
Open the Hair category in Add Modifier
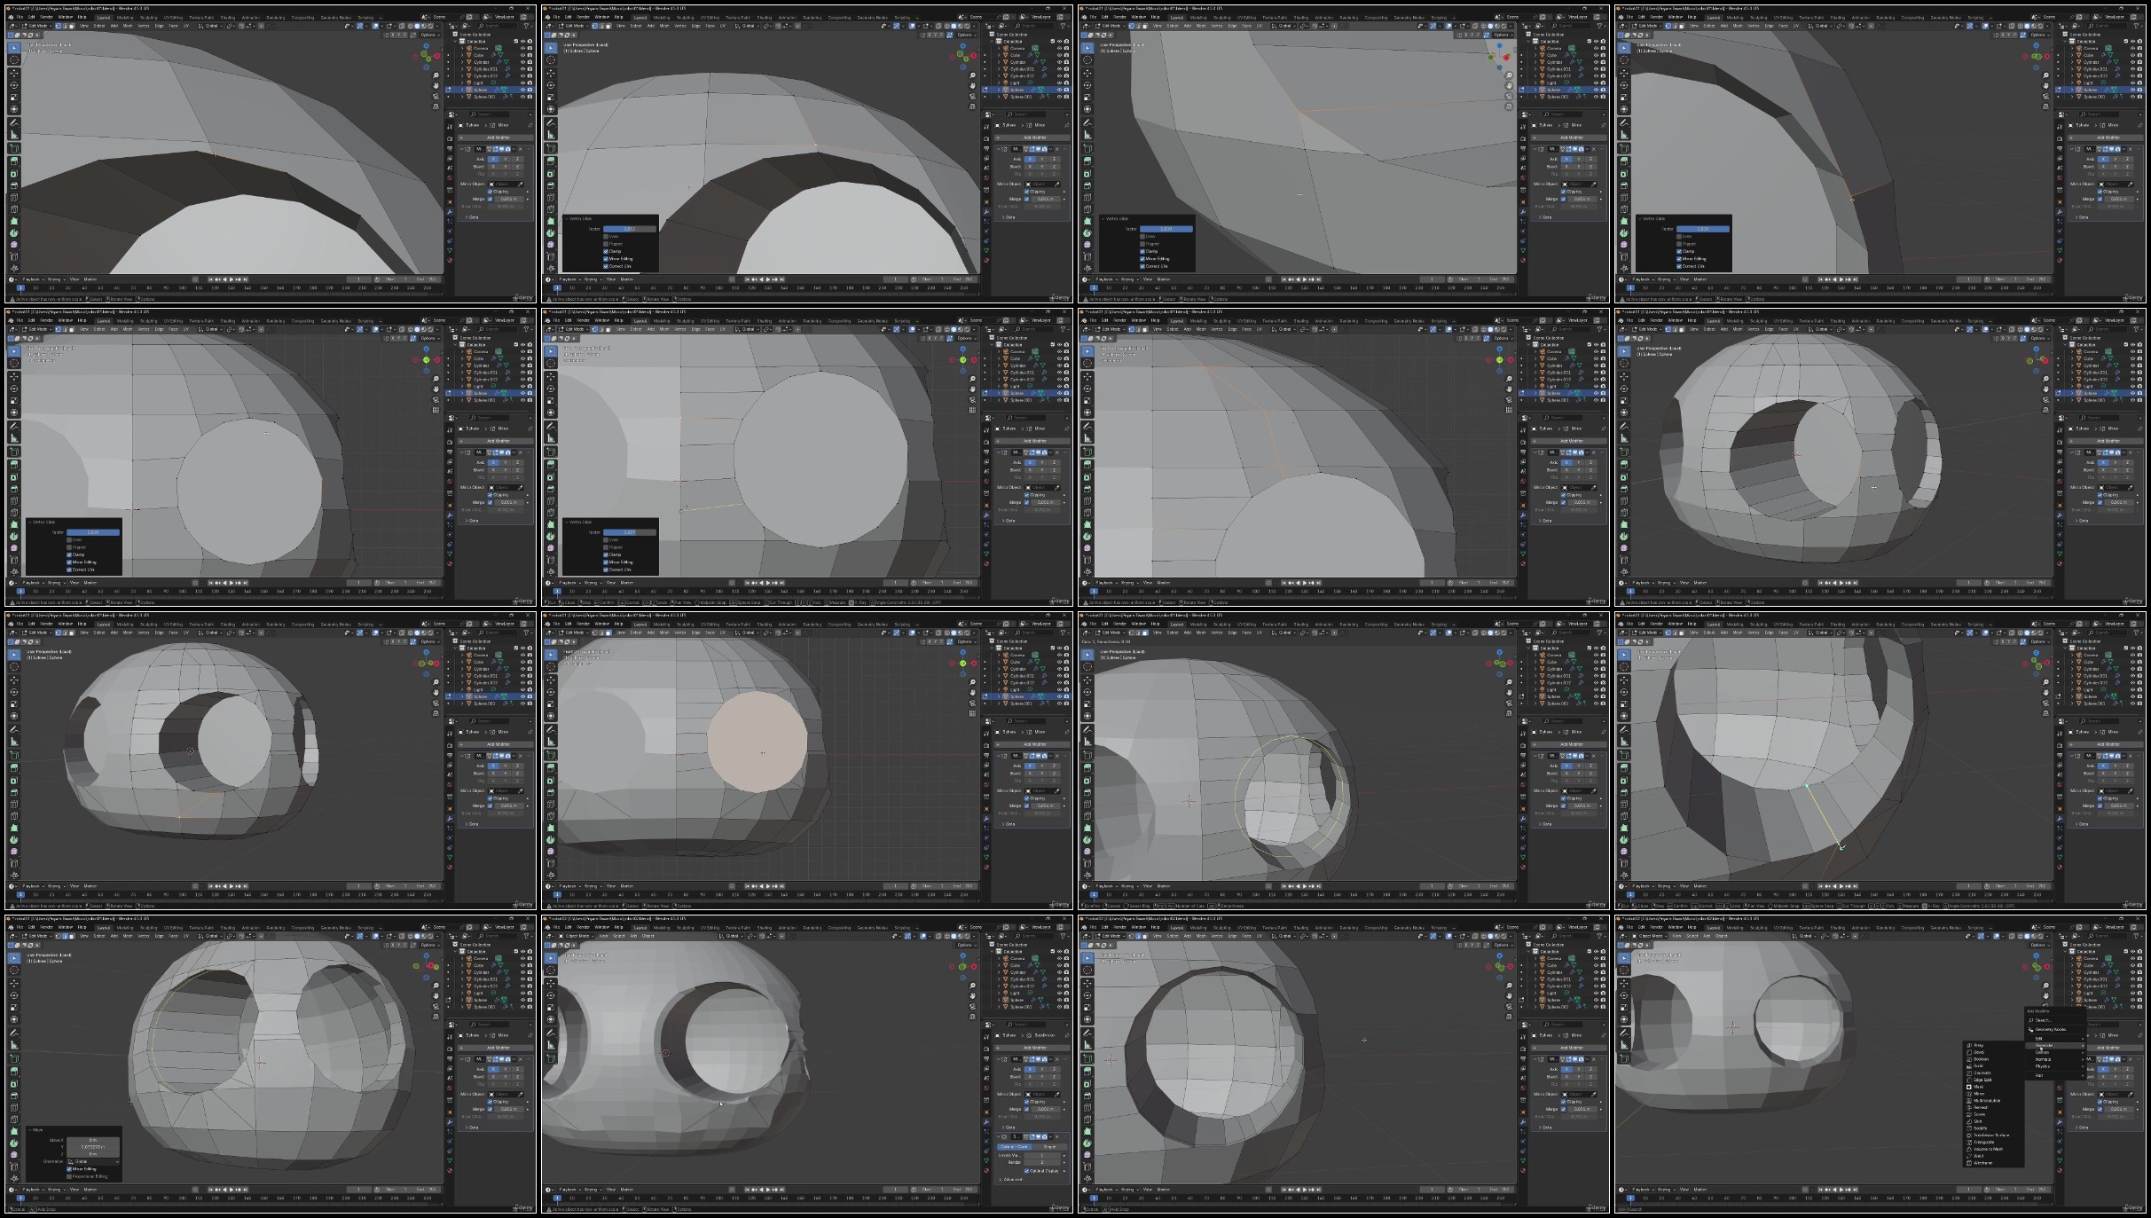[2039, 1075]
